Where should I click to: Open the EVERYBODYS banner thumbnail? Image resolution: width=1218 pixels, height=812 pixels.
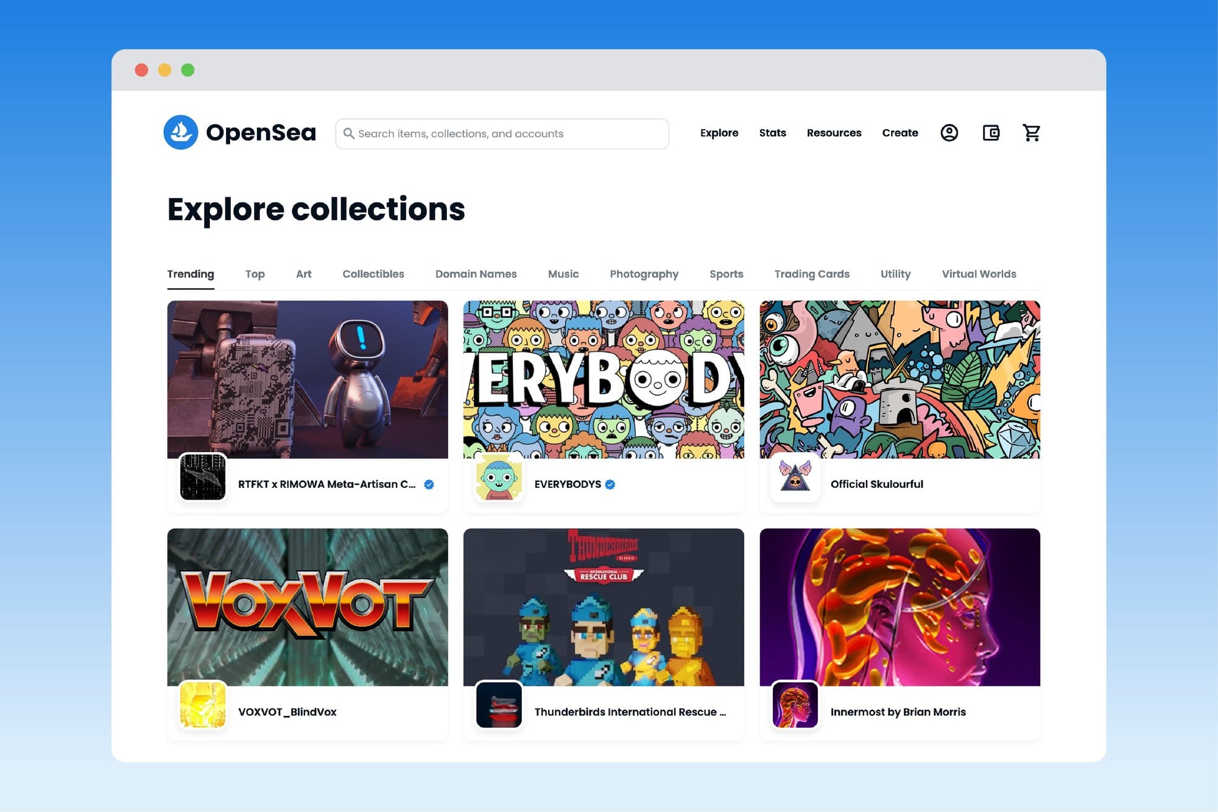point(603,379)
